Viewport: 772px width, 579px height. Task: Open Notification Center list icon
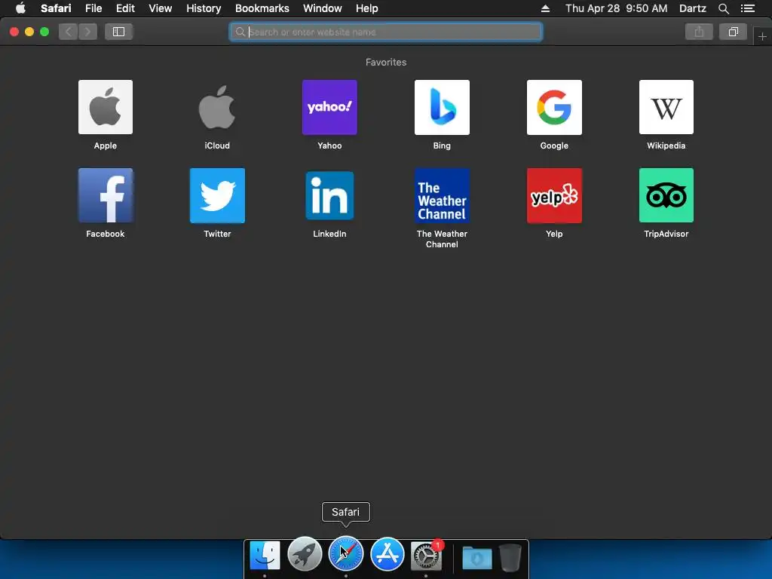(x=747, y=8)
